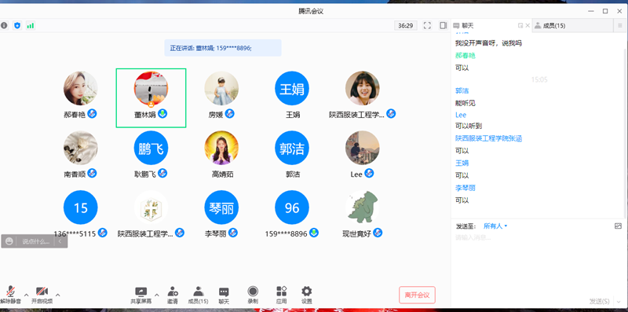Viewport: 628px width, 312px height.
Task: Click the 邀请 invite icon
Action: 173,295
